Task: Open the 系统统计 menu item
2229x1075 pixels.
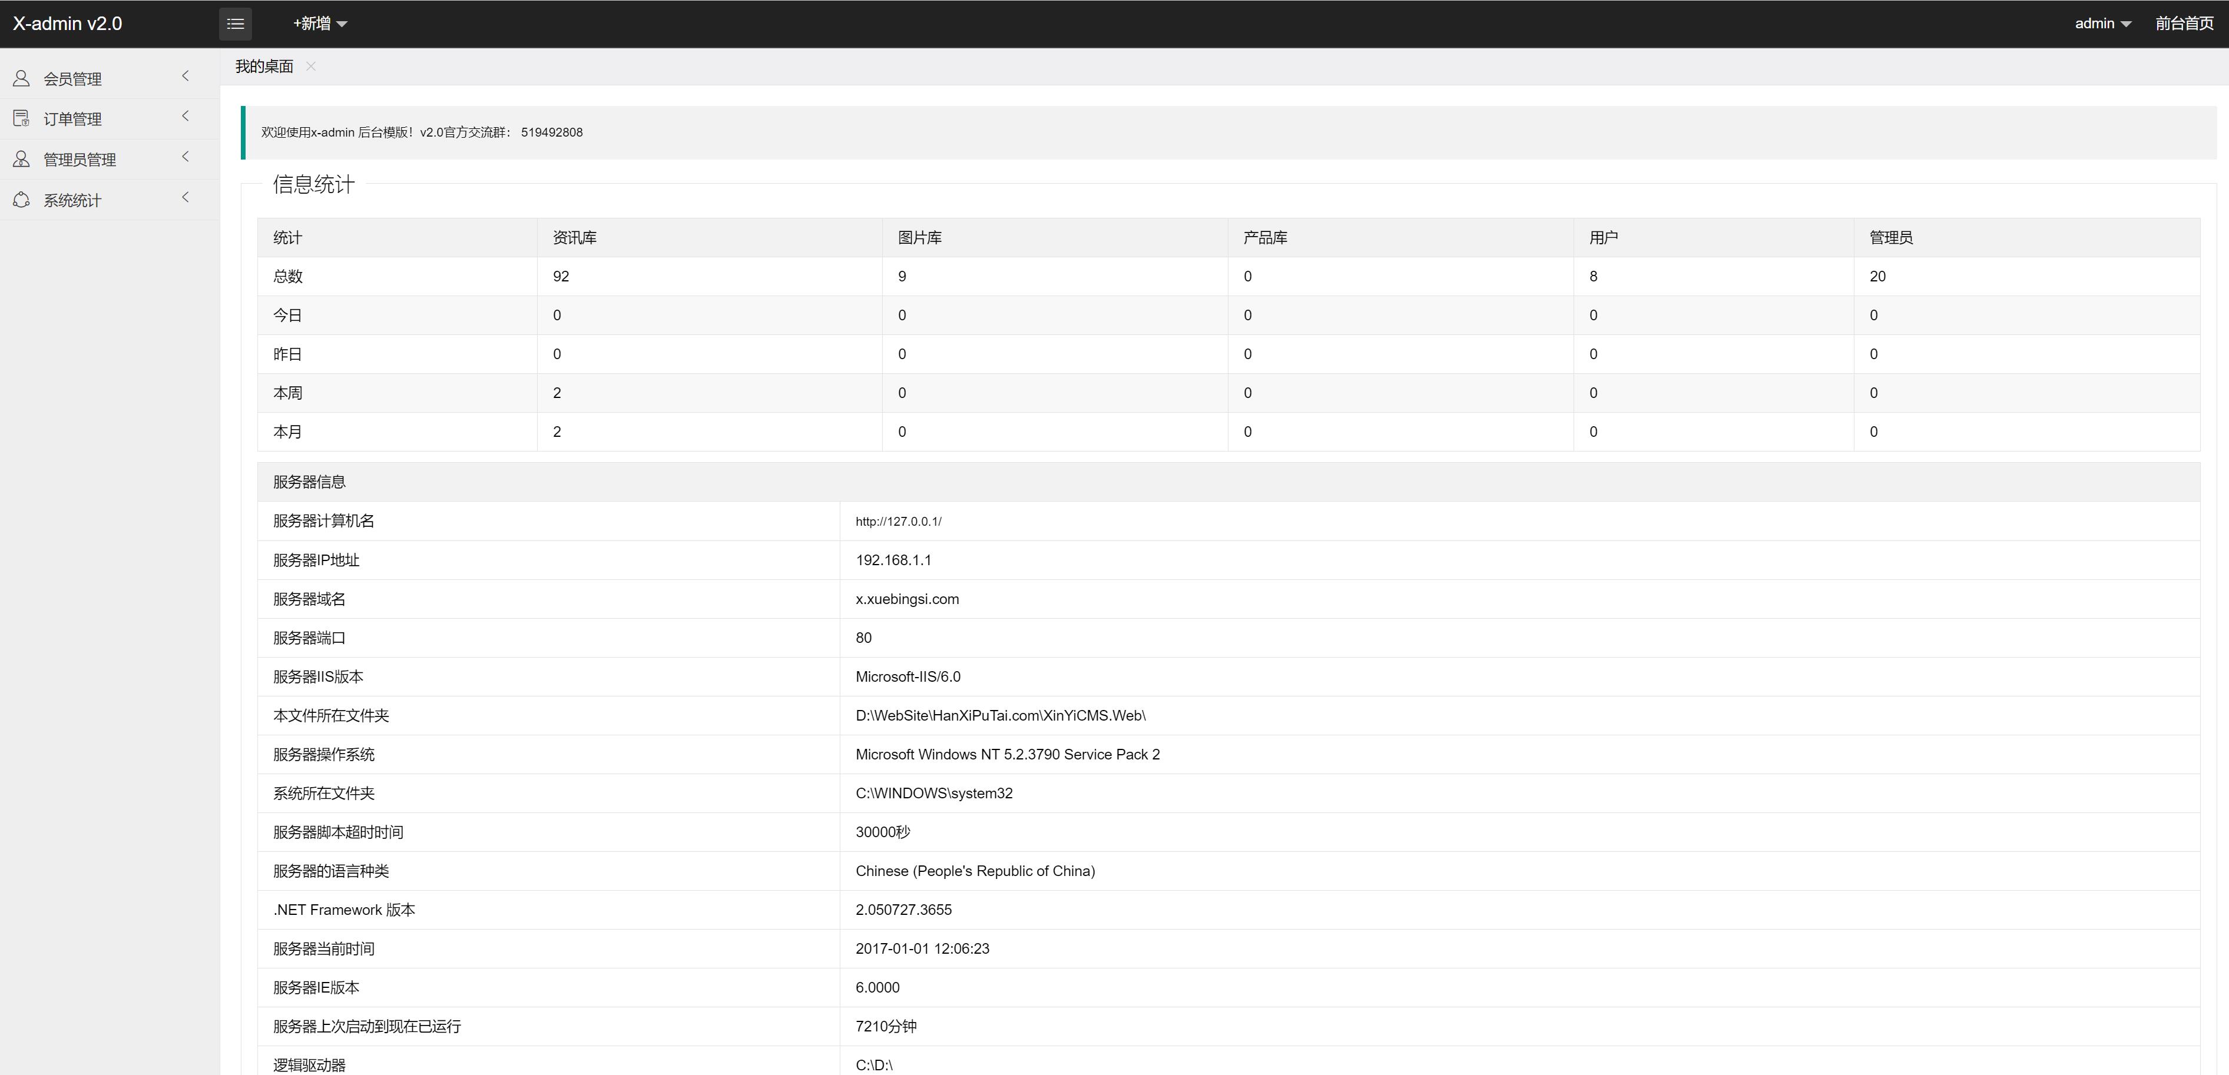Action: click(72, 200)
